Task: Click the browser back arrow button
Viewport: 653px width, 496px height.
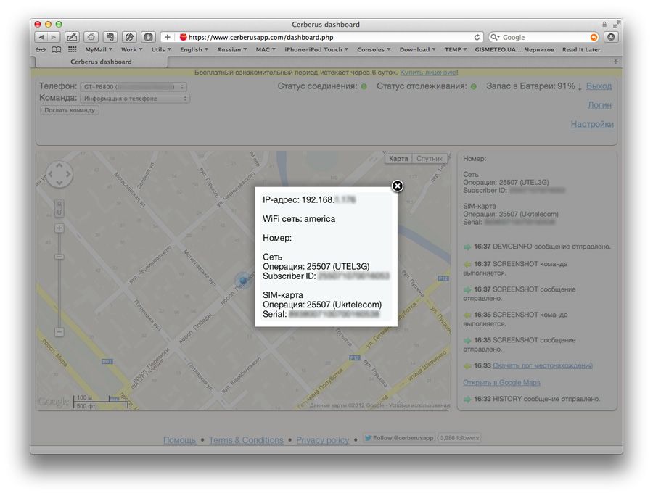Action: [41, 37]
